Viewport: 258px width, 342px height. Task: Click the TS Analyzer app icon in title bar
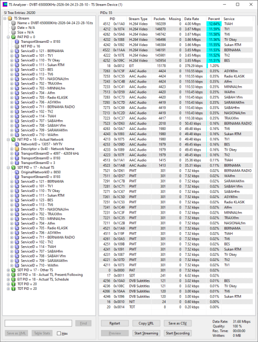tap(5, 4)
